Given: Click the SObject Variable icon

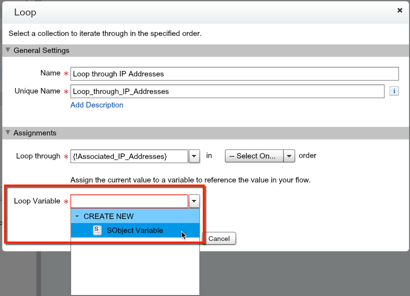Looking at the screenshot, I should [x=98, y=230].
